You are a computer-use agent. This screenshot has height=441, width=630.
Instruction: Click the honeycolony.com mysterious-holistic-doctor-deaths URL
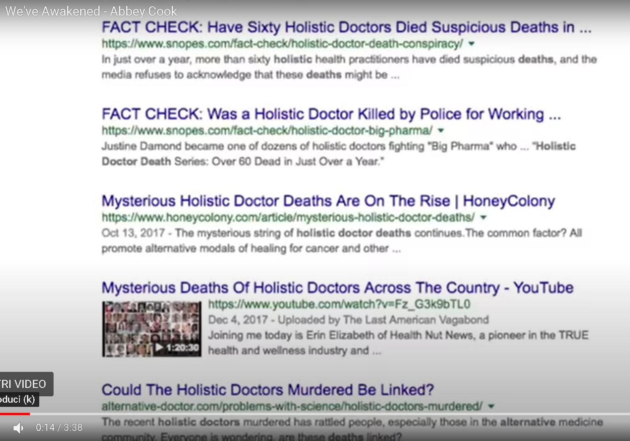pyautogui.click(x=288, y=218)
